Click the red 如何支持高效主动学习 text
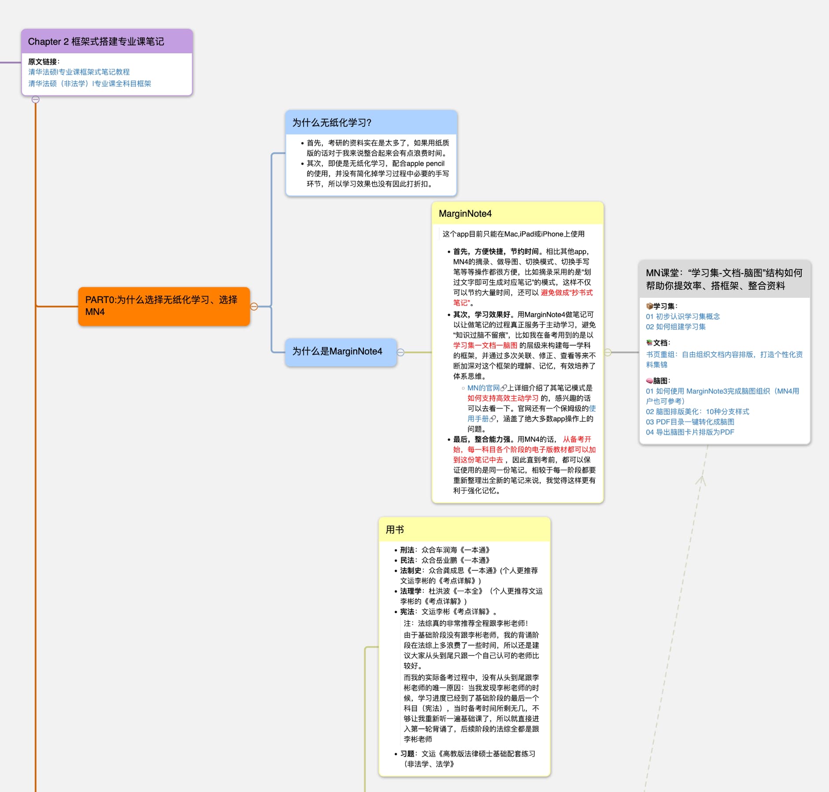The image size is (829, 792). [503, 398]
